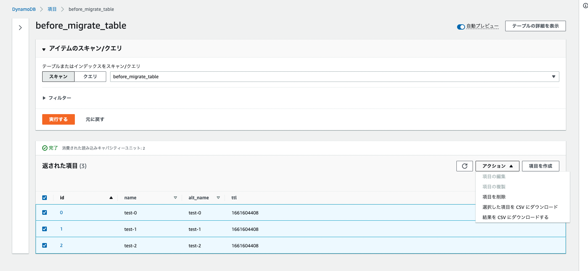Click the name cell test-1
Image resolution: width=588 pixels, height=271 pixels.
pyautogui.click(x=130, y=229)
